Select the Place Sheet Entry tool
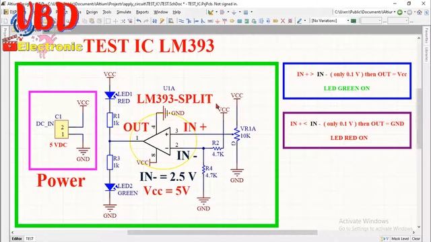The image size is (431, 242). click(246, 21)
